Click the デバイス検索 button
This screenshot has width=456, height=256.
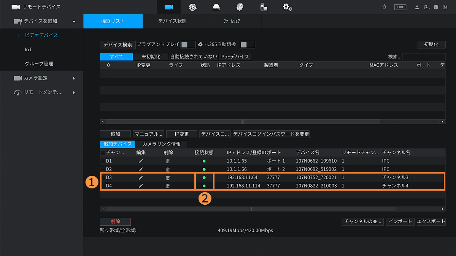tap(118, 45)
